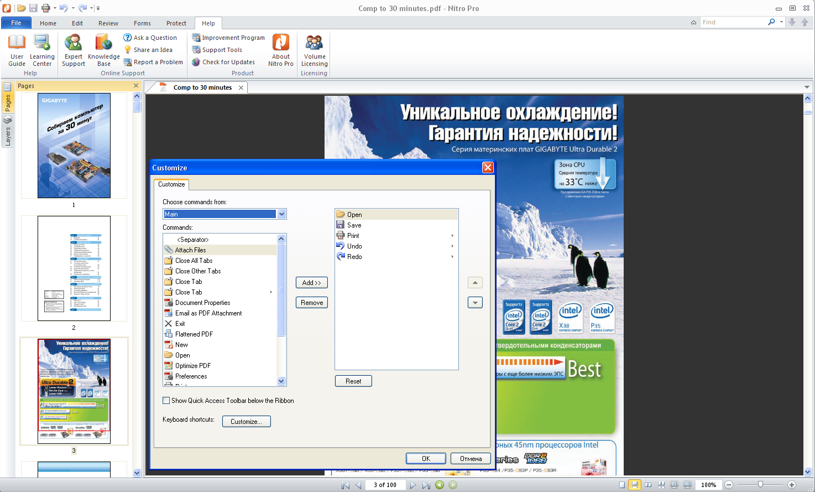Click Undo icon in quick access toolbar

(x=64, y=8)
